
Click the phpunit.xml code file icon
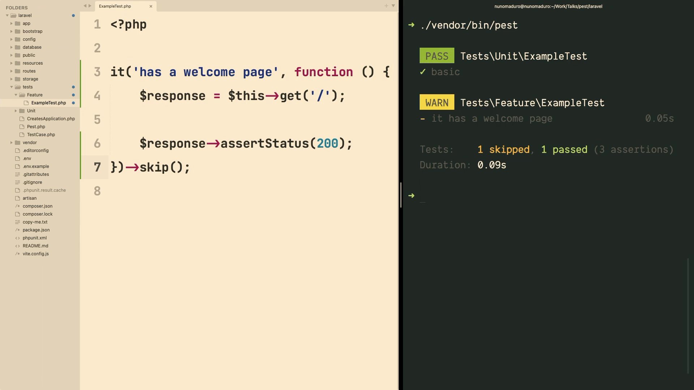click(17, 238)
